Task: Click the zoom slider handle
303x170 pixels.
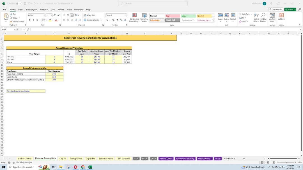Action: [287, 163]
